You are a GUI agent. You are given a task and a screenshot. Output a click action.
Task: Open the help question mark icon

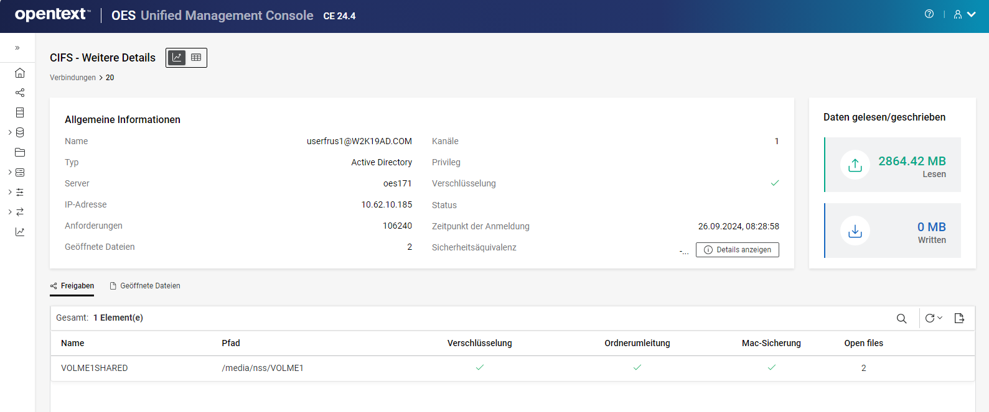point(929,14)
